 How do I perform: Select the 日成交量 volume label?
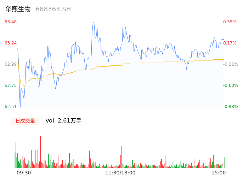[25, 121]
